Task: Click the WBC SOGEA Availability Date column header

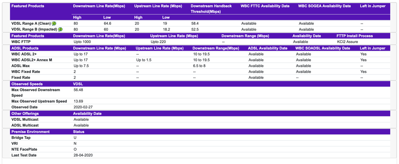Action: coord(325,6)
